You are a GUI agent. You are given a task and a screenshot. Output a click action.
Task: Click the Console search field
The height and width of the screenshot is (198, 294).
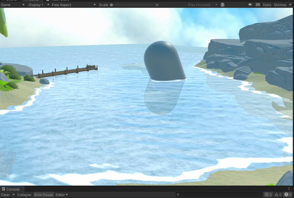(x=219, y=195)
